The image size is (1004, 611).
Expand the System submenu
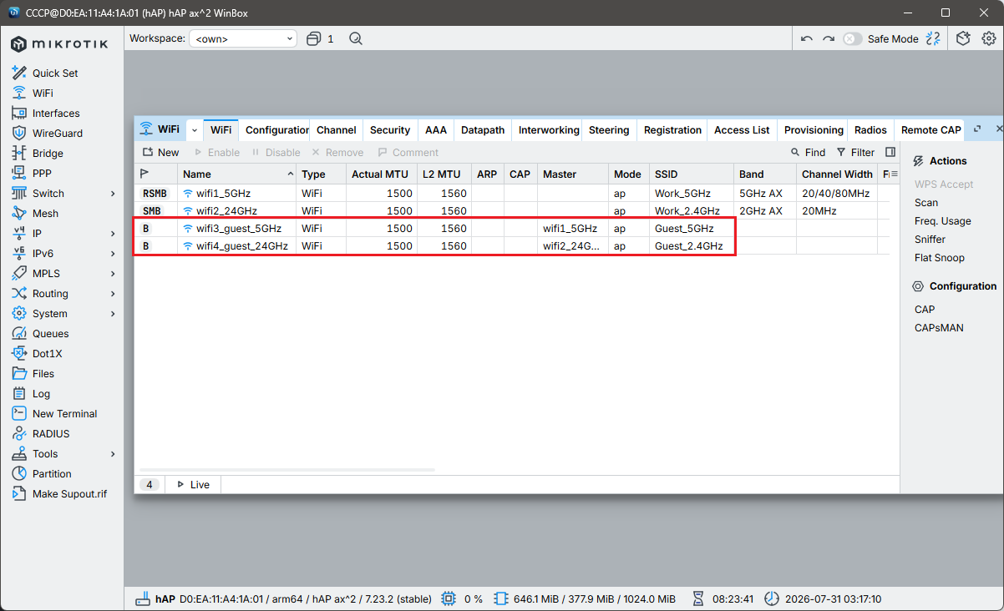click(x=113, y=313)
